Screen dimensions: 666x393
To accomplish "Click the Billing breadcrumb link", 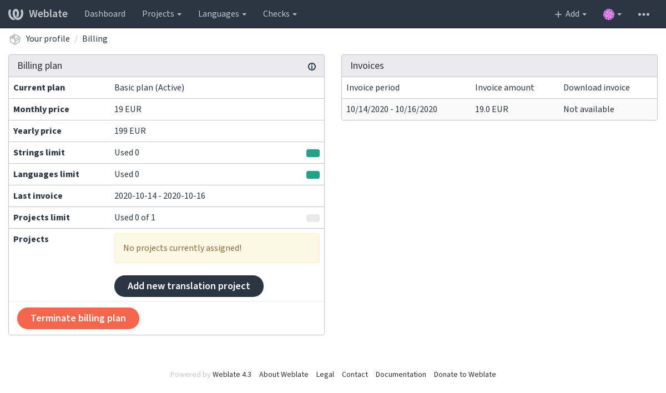I will pyautogui.click(x=95, y=39).
